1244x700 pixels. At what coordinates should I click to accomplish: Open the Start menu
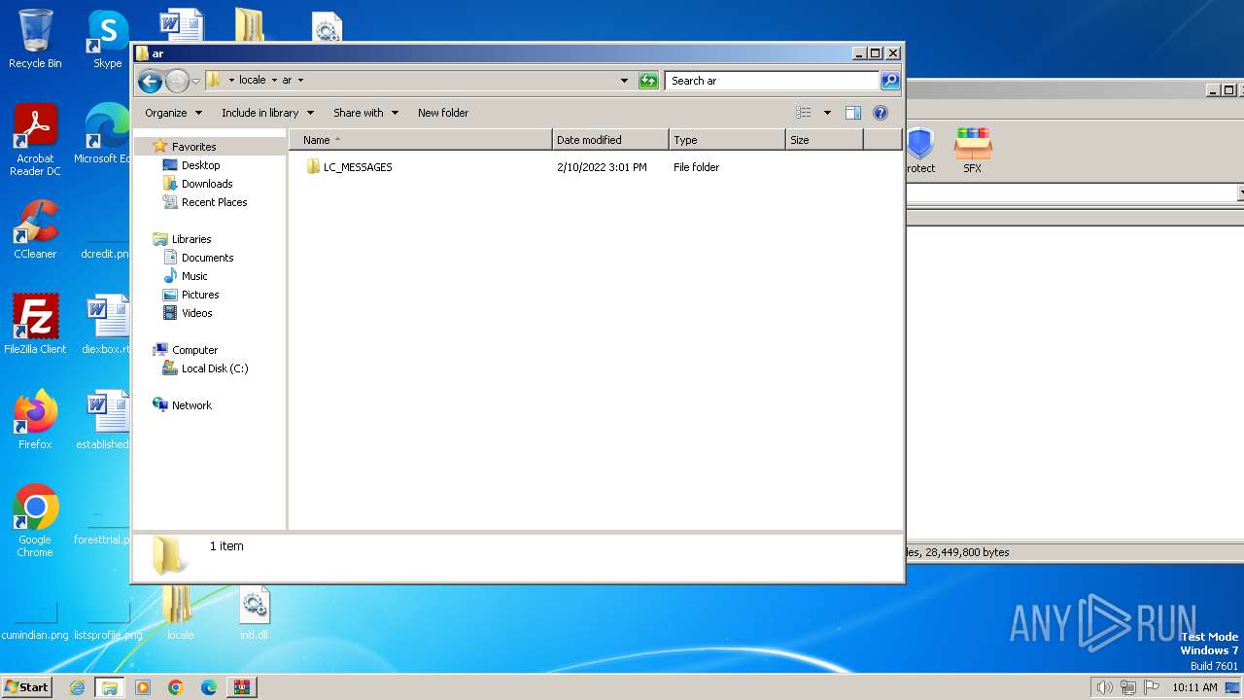27,687
